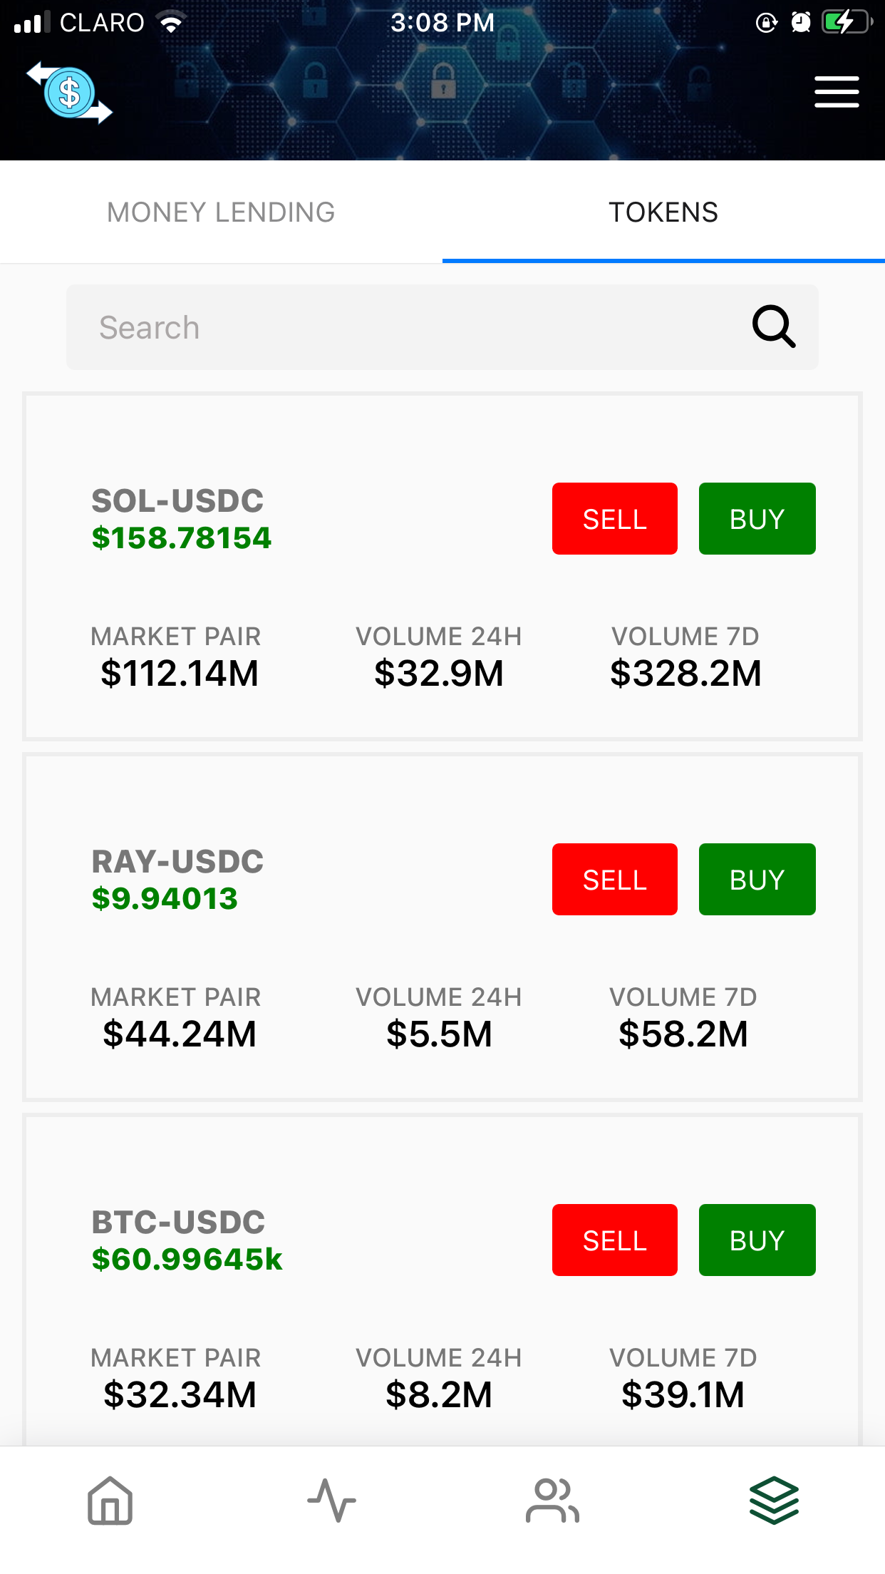Tap the search magnifier icon

click(x=773, y=327)
